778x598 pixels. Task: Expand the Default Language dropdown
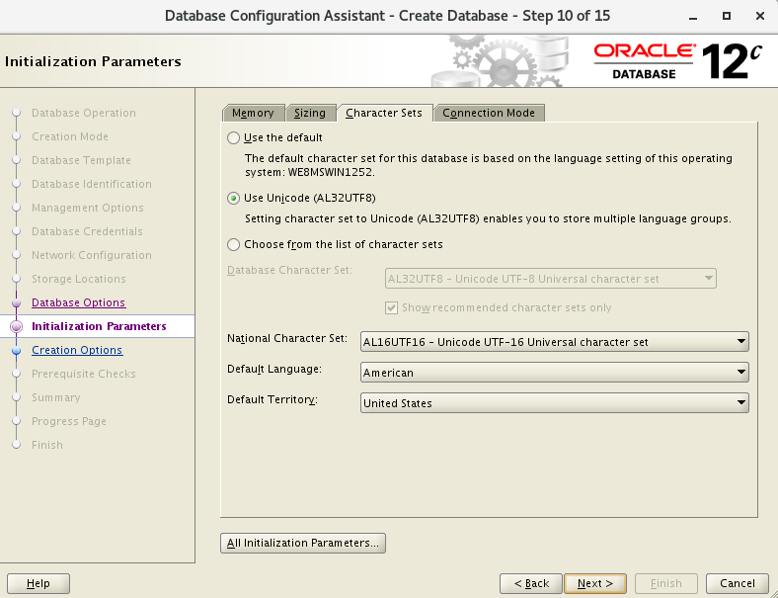pos(555,373)
